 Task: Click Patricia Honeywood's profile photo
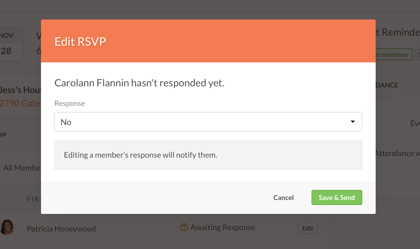(7, 227)
